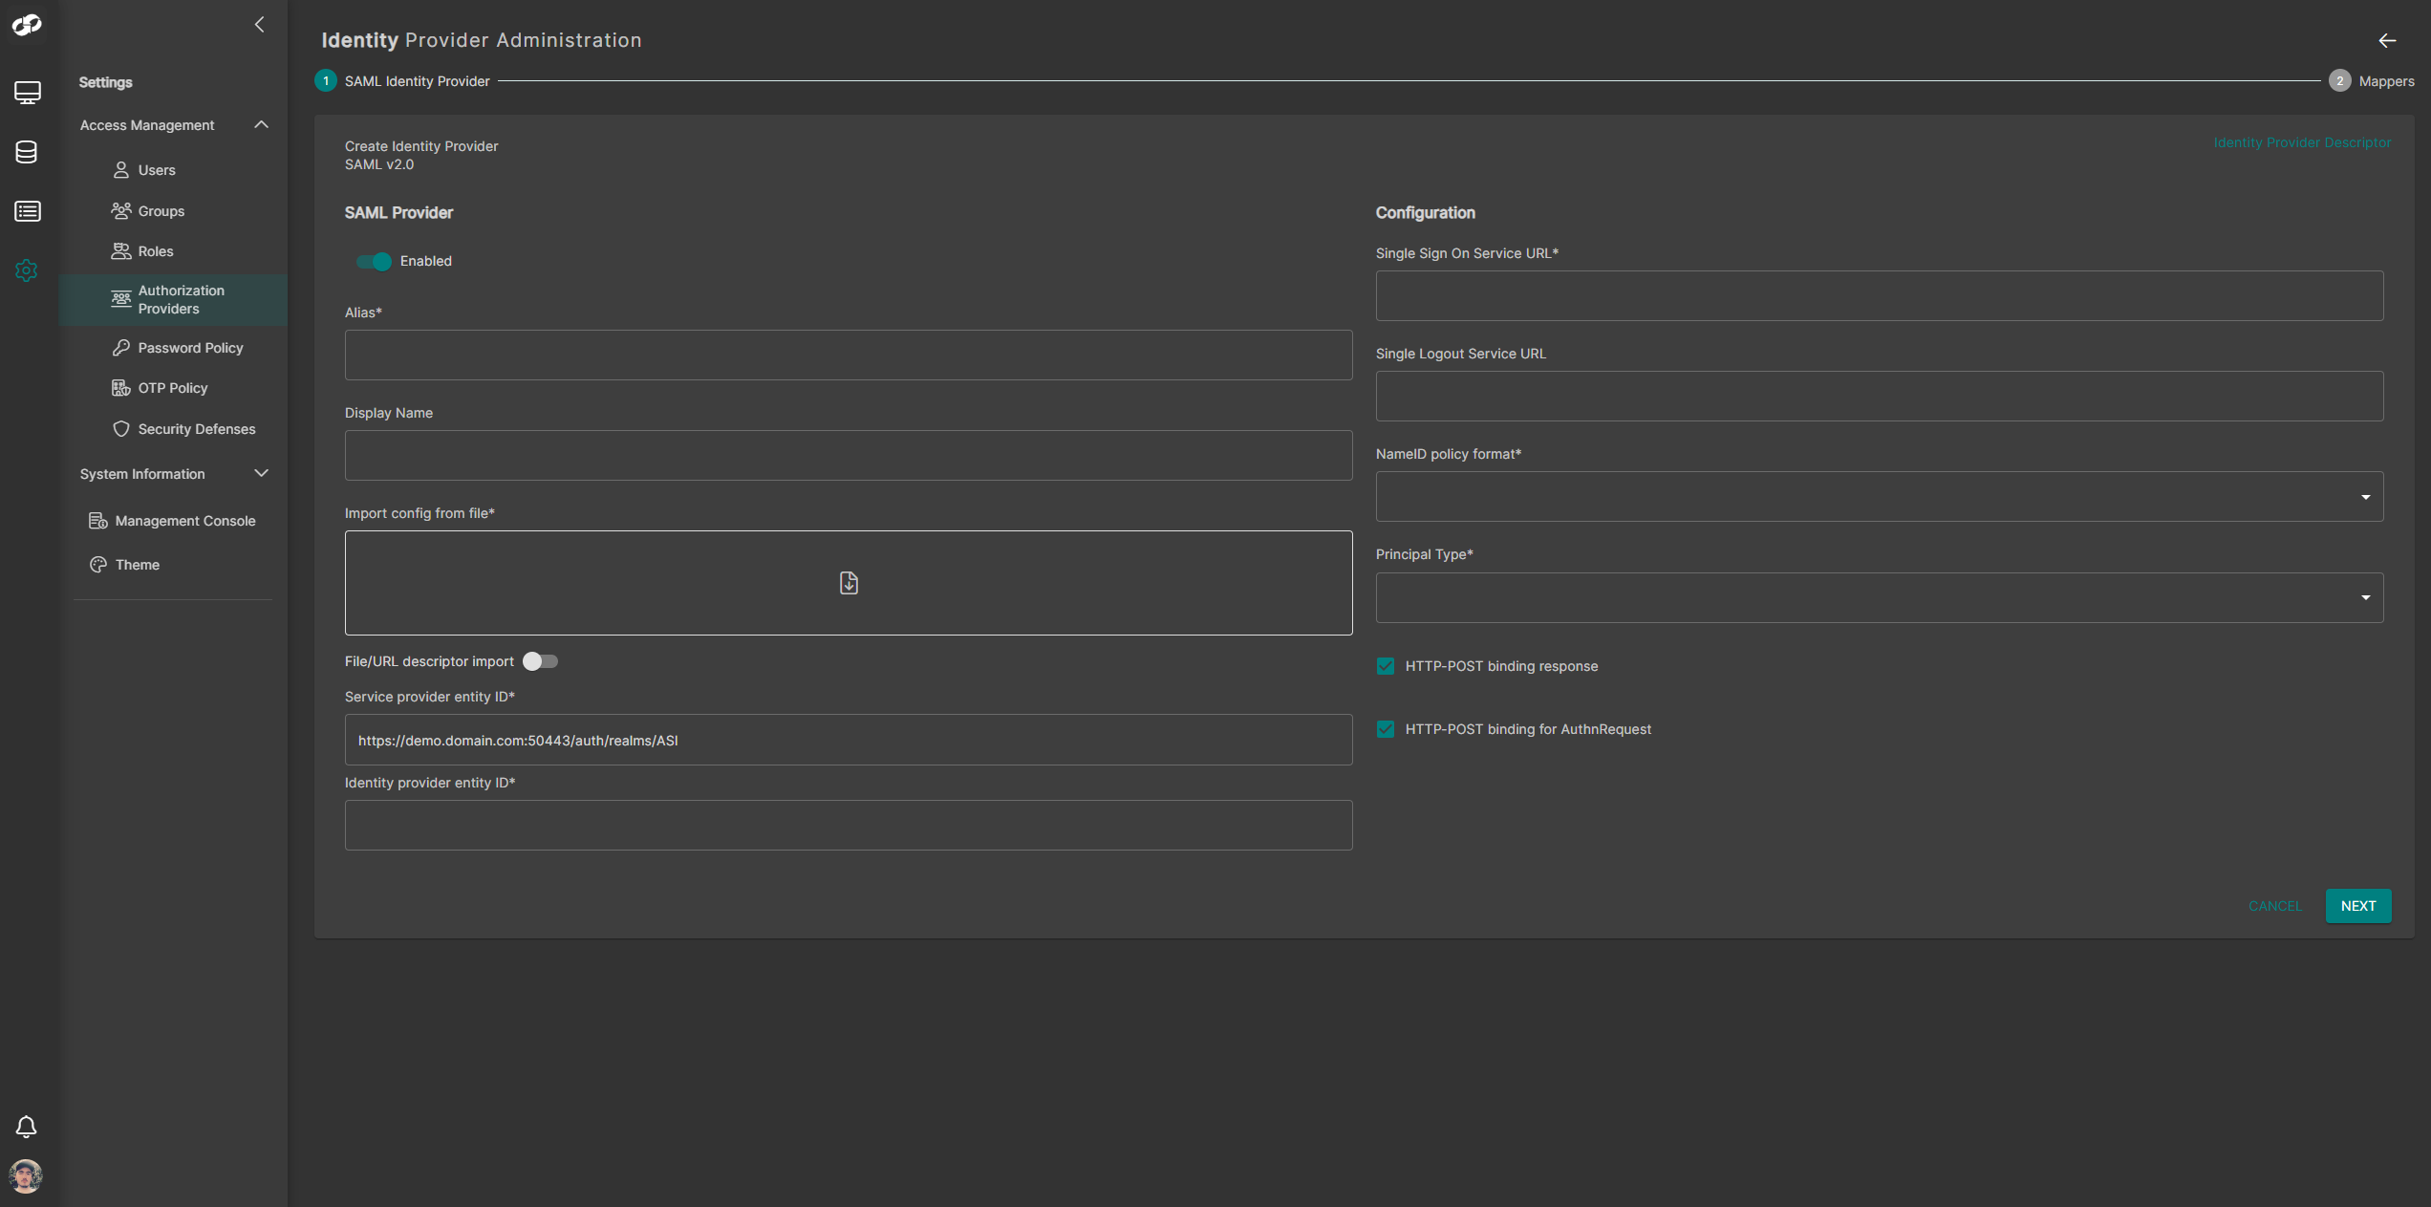Click the Single Logout Service URL field
Image resolution: width=2431 pixels, height=1207 pixels.
point(1880,397)
